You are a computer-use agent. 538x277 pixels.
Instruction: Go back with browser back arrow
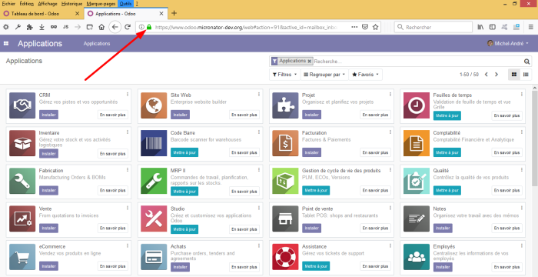(115, 27)
